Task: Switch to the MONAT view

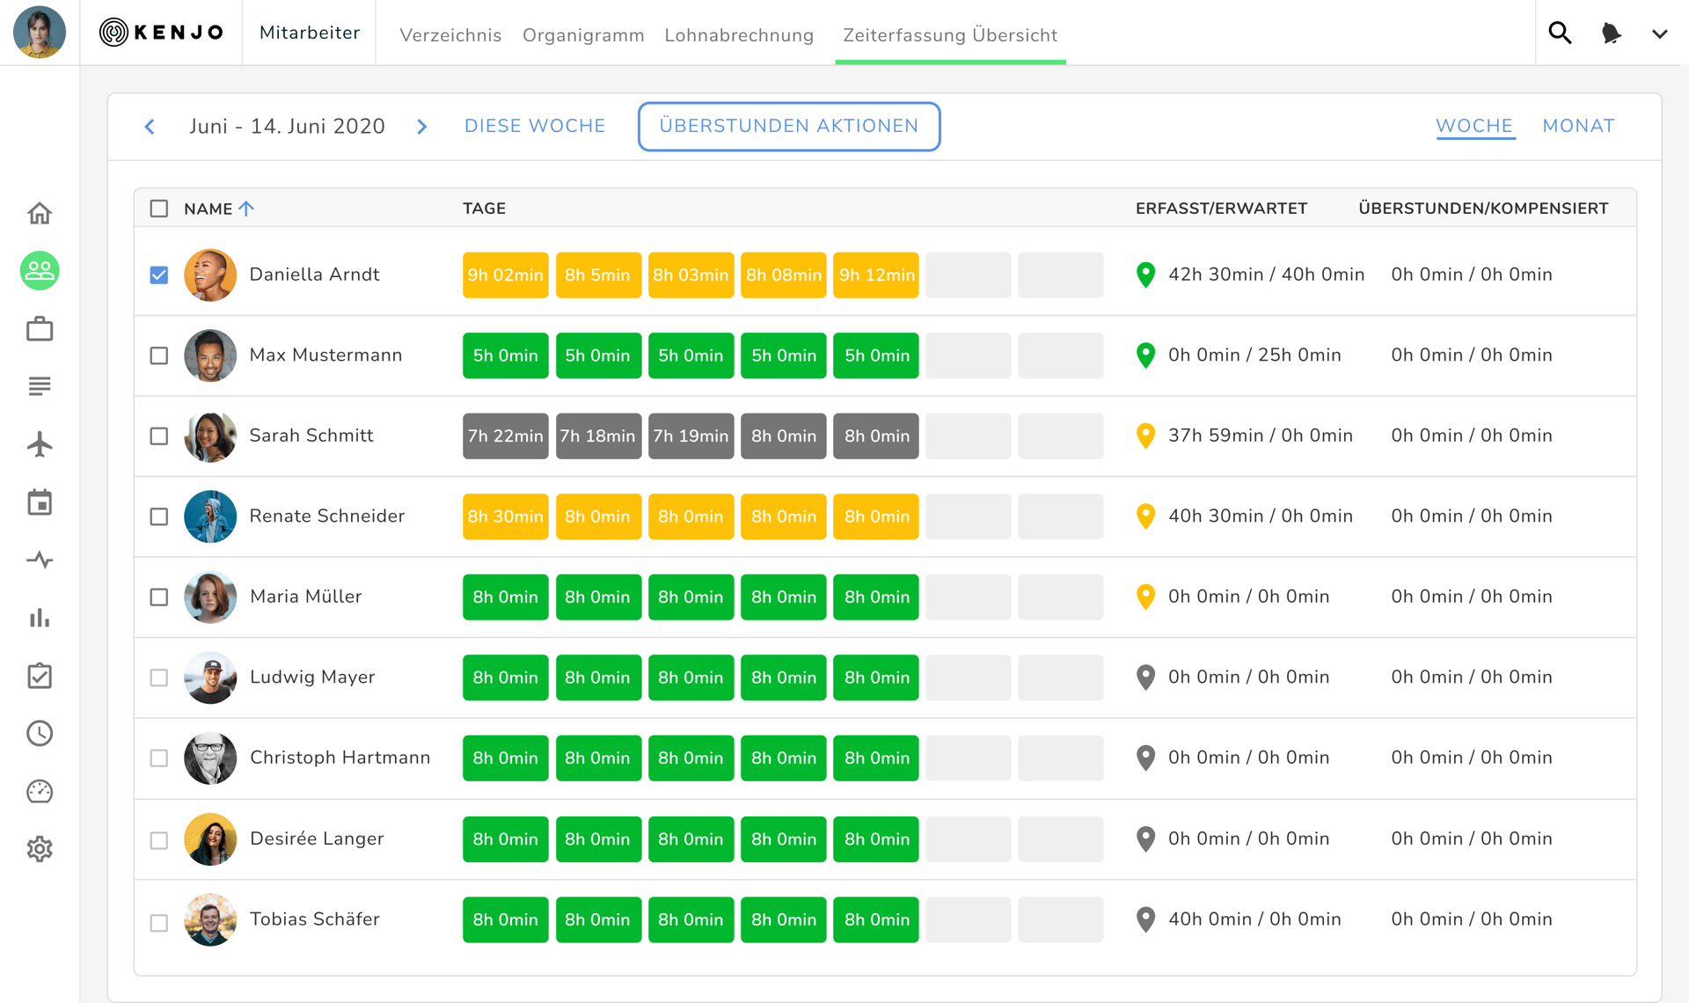Action: click(1578, 126)
